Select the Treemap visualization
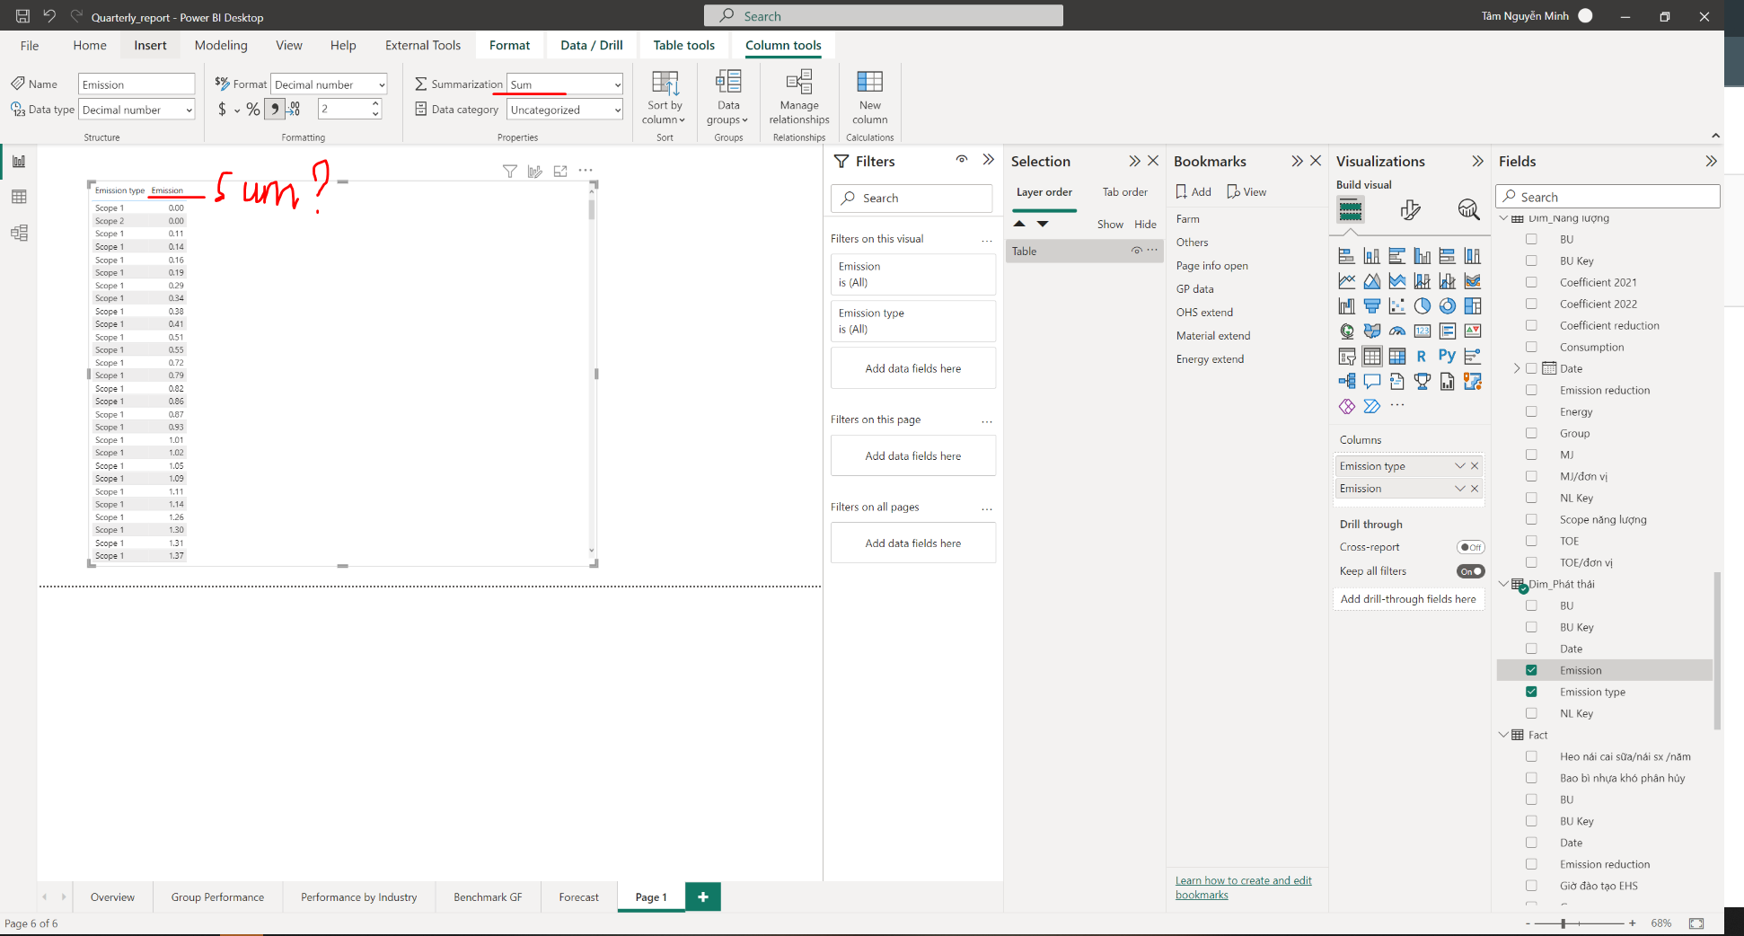 [1472, 306]
